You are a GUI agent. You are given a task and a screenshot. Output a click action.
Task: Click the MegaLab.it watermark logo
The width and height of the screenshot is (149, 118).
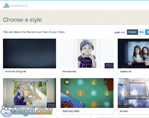click(26, 111)
